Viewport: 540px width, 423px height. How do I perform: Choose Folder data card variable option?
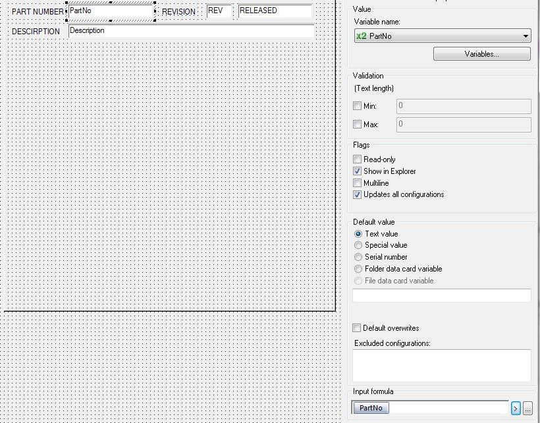[x=358, y=269]
